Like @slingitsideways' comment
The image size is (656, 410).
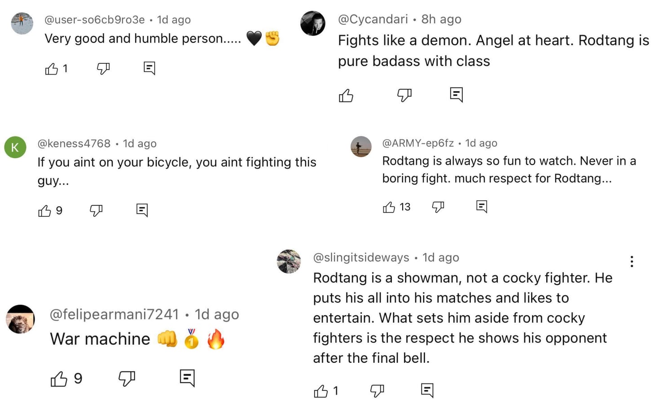pyautogui.click(x=322, y=390)
